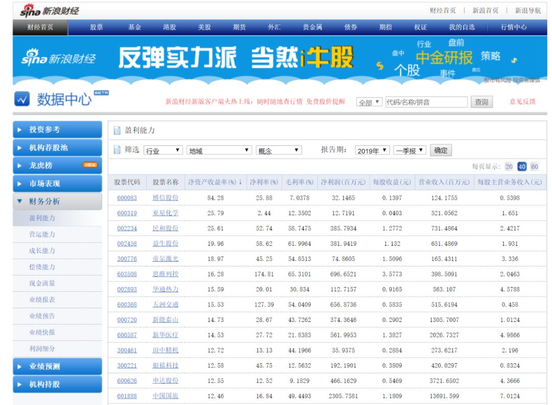Open the 业绩报表 sidebar item
552x405 pixels.
(42, 299)
